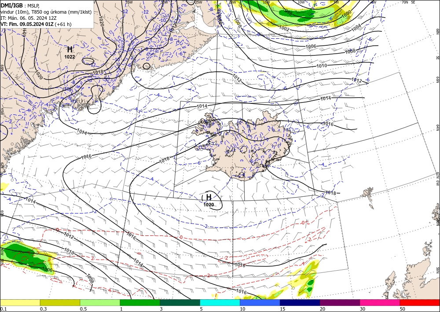Click the H symbol above 1022 over Greenland

[x=70, y=50]
